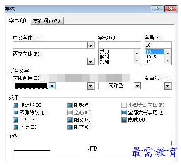Click the black font color swatch
The width and height of the screenshot is (181, 165).
pyautogui.click(x=31, y=86)
